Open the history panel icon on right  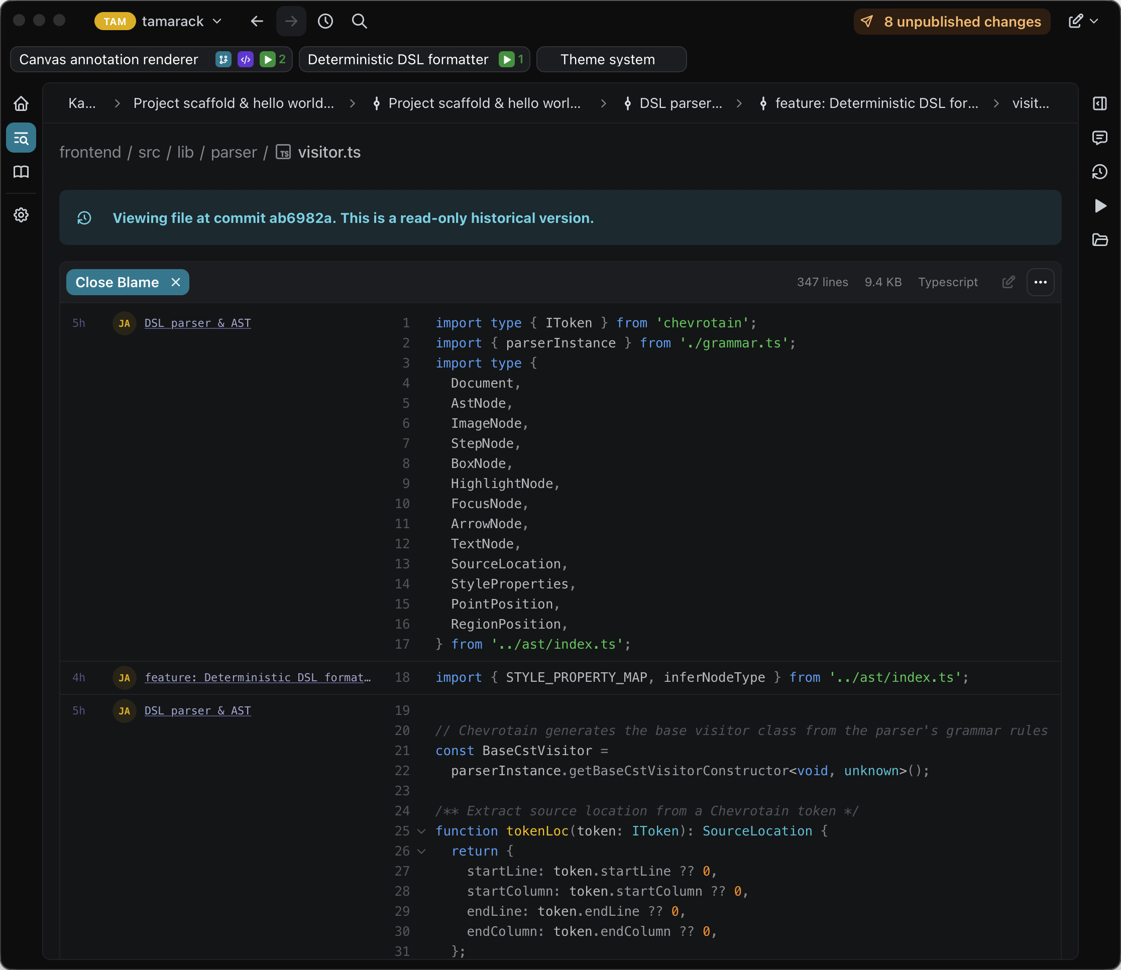tap(1099, 172)
